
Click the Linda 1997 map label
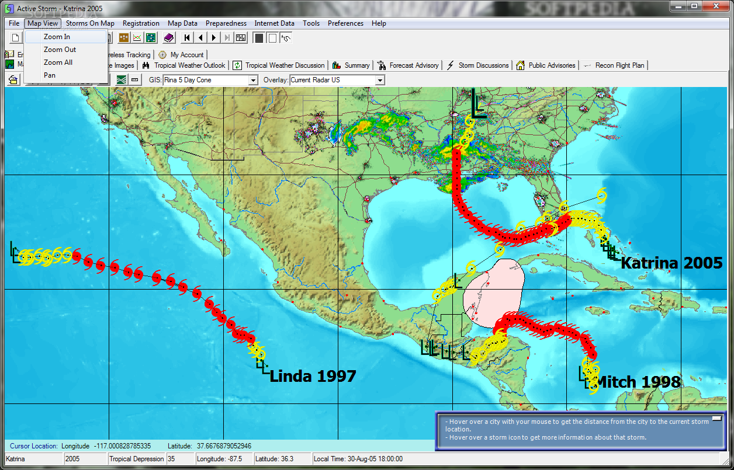(x=313, y=376)
